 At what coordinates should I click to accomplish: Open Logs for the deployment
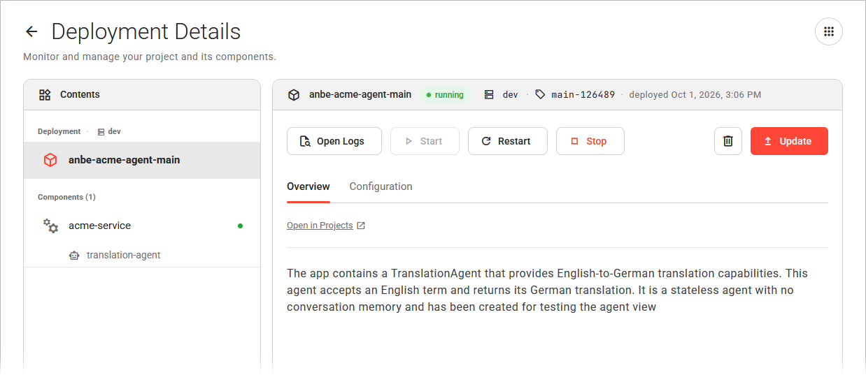(334, 141)
